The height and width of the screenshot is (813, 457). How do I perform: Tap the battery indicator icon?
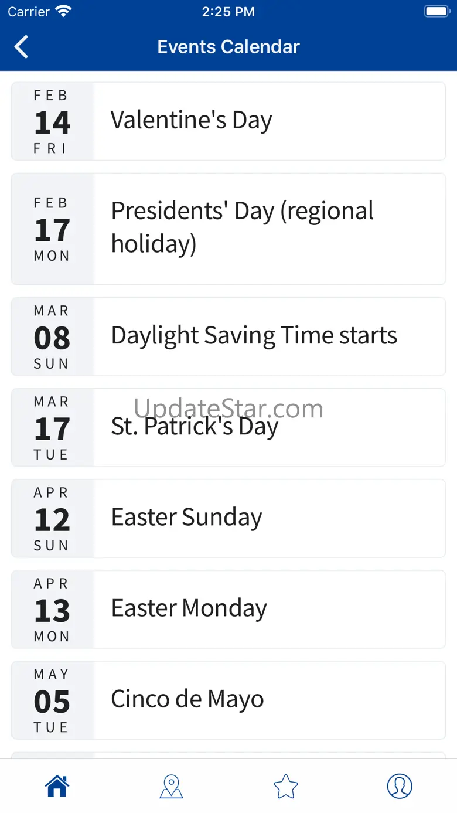(x=436, y=12)
